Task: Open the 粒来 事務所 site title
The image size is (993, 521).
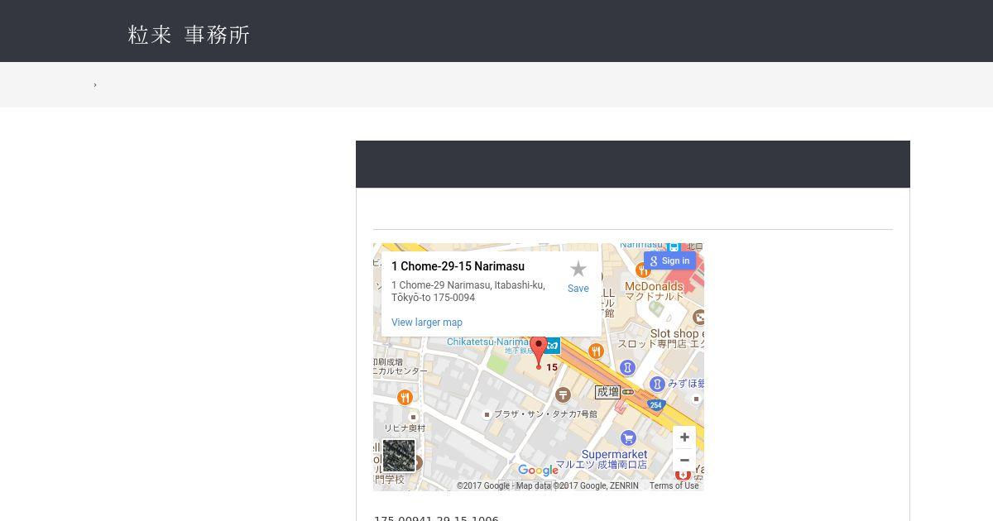Action: tap(189, 34)
